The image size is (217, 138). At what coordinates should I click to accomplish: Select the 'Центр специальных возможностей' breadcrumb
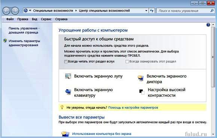[x=104, y=10]
